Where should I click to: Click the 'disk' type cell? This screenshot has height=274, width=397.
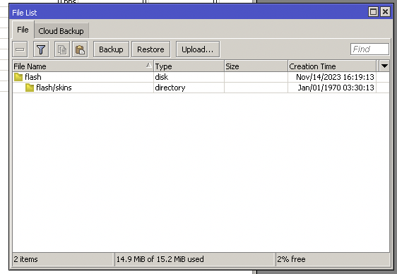[x=189, y=77]
